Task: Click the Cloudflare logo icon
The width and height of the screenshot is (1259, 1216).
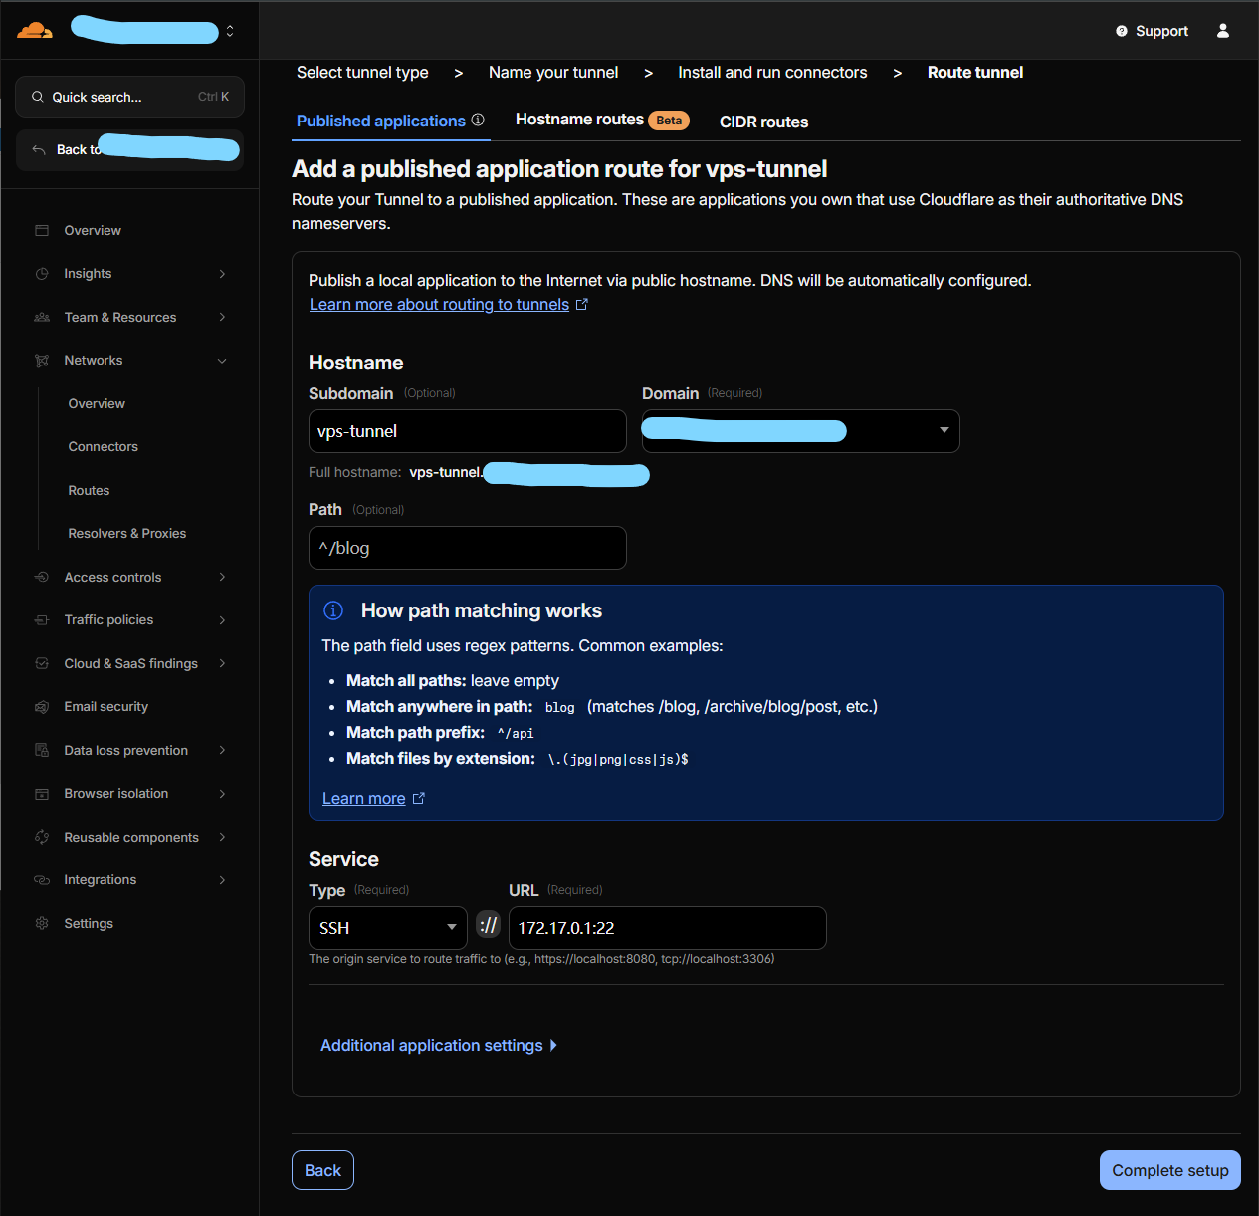Action: pyautogui.click(x=35, y=31)
